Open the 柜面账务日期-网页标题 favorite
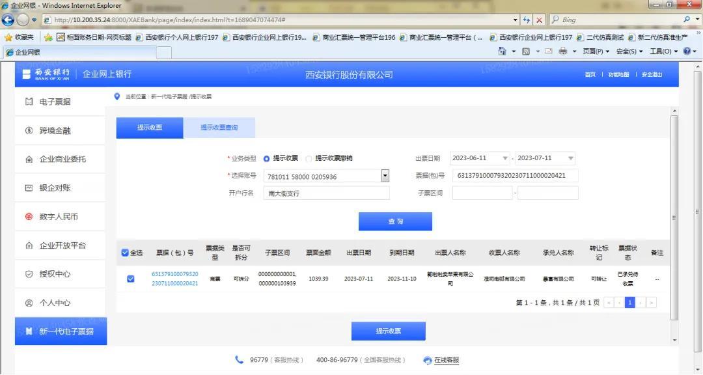 tap(94, 37)
